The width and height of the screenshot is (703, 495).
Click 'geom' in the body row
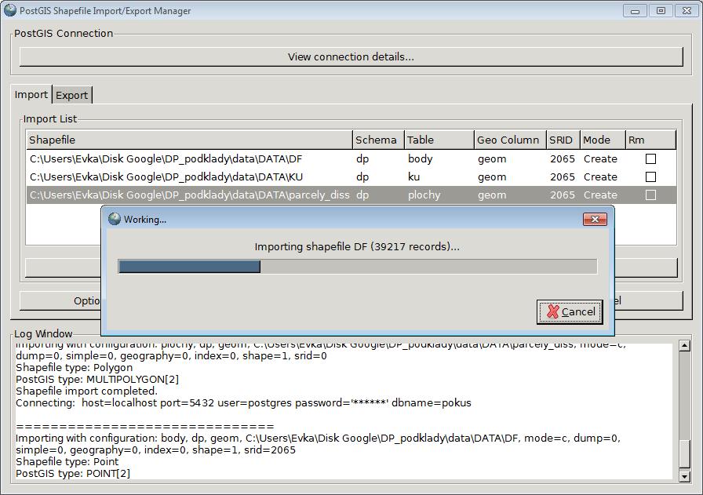click(492, 158)
